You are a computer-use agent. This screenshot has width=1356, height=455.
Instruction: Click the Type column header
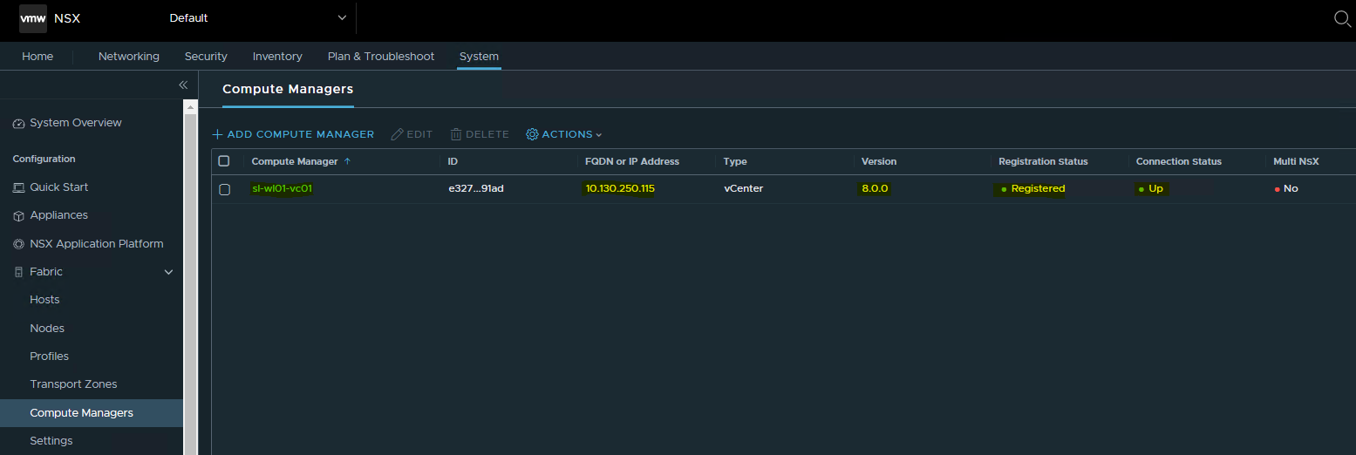[735, 161]
